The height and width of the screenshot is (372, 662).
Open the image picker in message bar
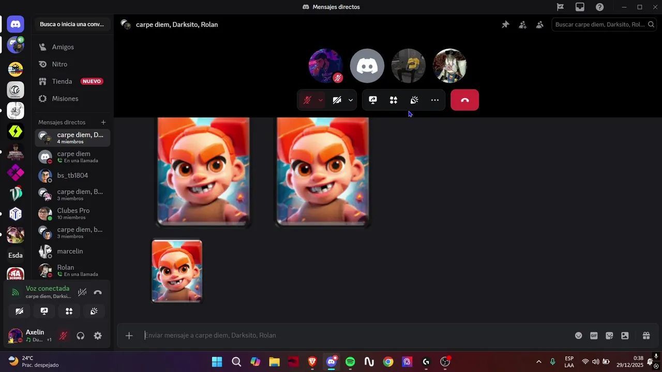pyautogui.click(x=625, y=336)
